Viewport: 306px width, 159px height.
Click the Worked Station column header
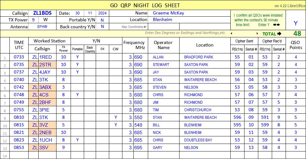coord(50,41)
